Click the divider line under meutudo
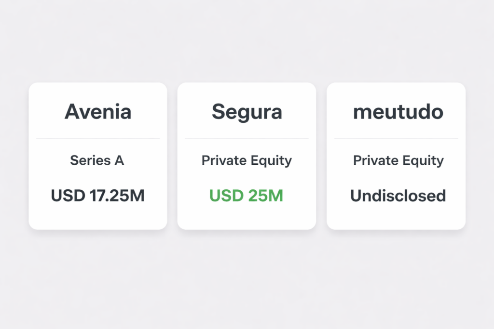 pyautogui.click(x=396, y=139)
